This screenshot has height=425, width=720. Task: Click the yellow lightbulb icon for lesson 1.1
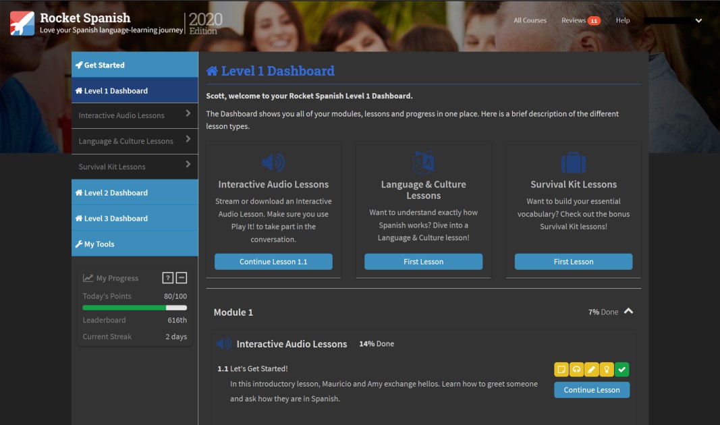point(607,370)
